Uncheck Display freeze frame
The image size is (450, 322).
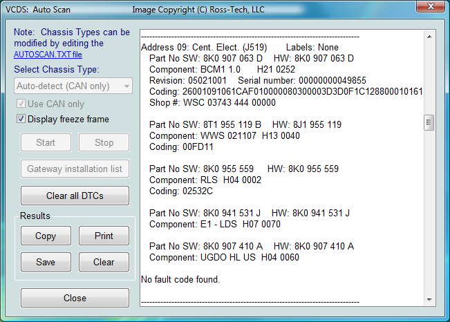pos(21,119)
